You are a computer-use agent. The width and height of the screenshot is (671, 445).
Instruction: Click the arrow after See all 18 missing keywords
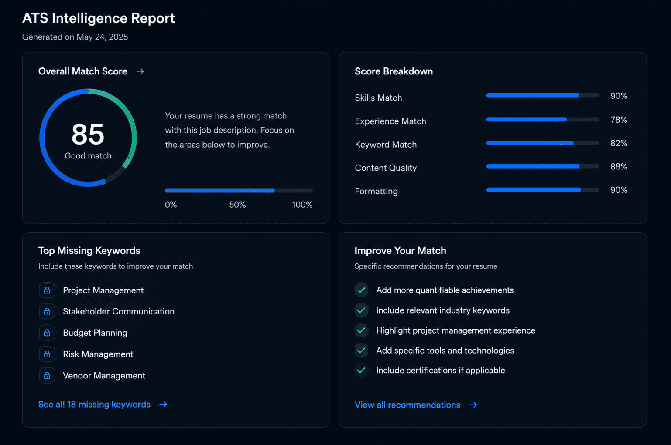(x=163, y=405)
